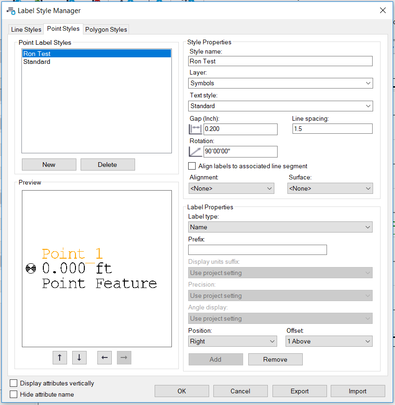
Task: Open the Position dropdown set to Right
Action: [x=232, y=341]
